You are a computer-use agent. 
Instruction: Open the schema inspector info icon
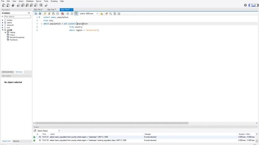click(x=13, y=5)
